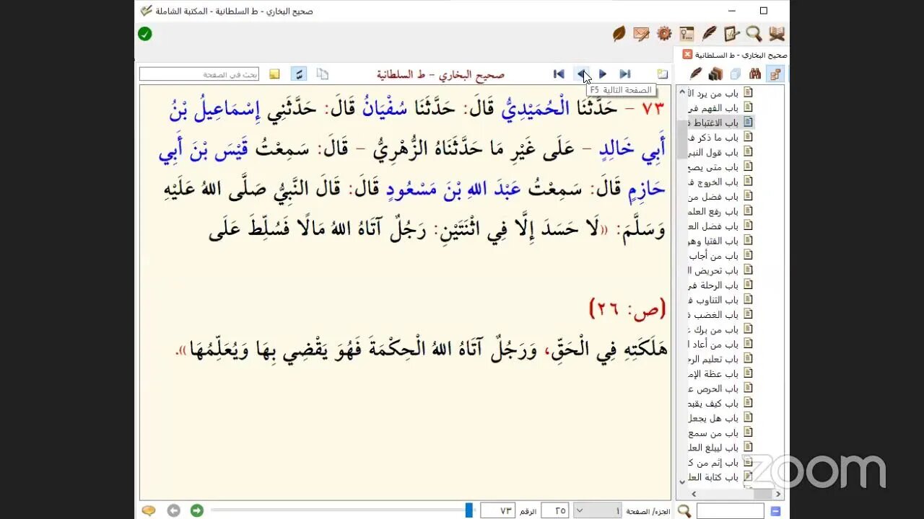The height and width of the screenshot is (519, 924).
Task: Click the previous page left arrow
Action: click(581, 74)
